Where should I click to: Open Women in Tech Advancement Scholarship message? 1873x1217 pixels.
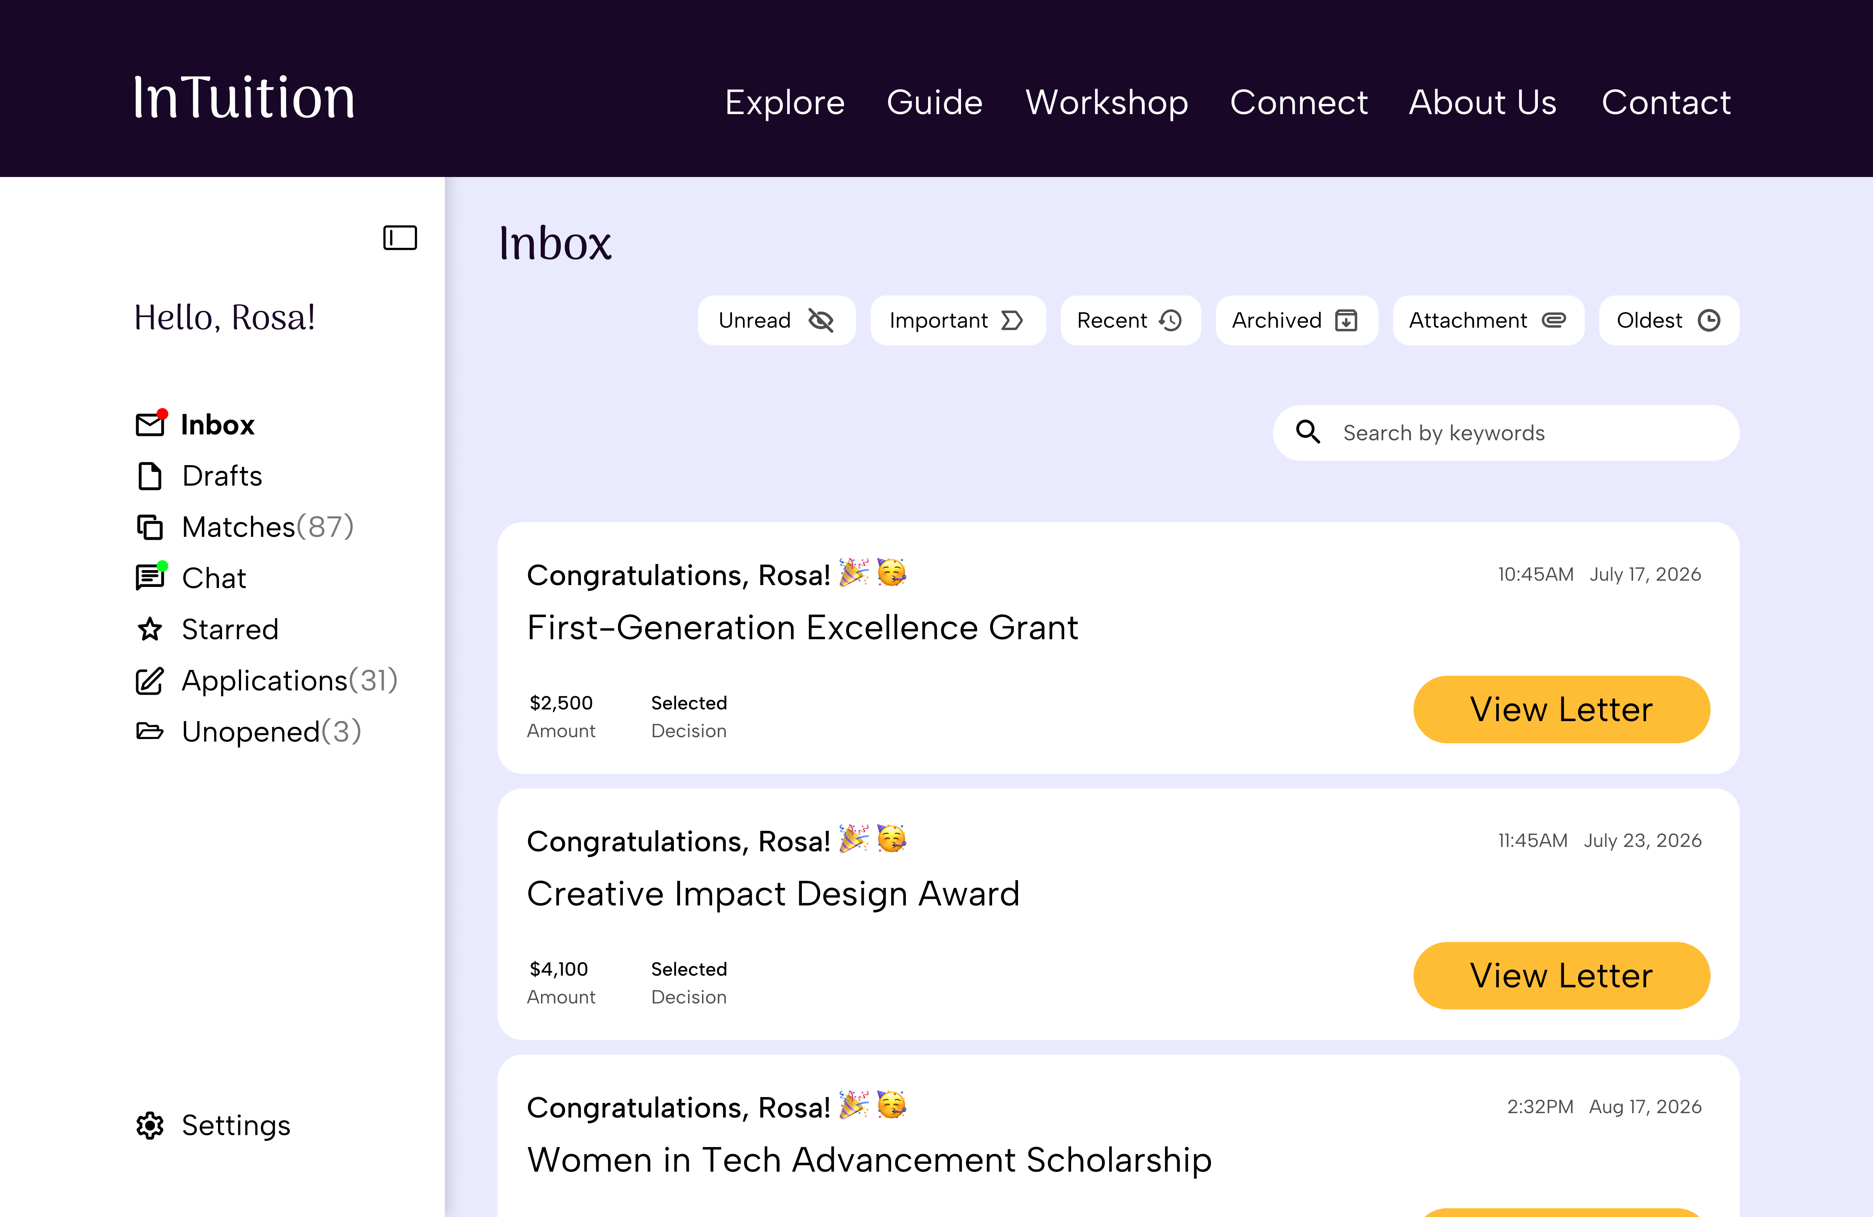tap(1118, 1136)
